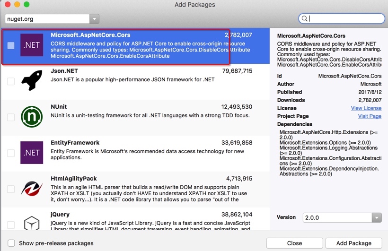
Task: Click the Id value Microsoft.AspNetCore.Cors
Action: pos(350,76)
